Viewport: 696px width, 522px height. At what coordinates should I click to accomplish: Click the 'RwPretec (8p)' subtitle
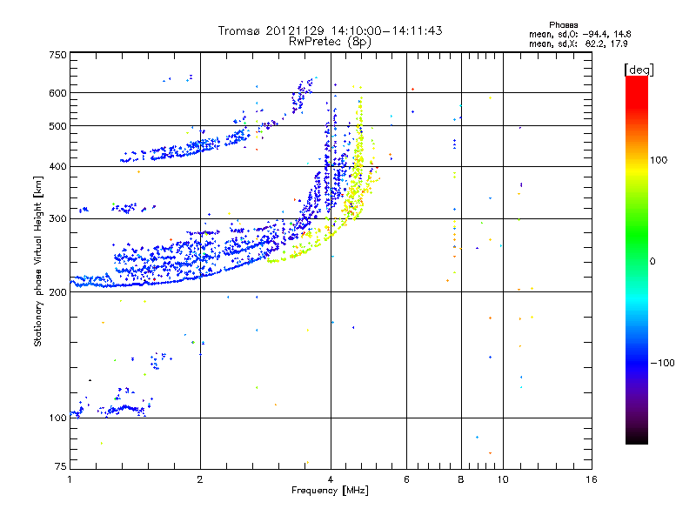click(330, 42)
